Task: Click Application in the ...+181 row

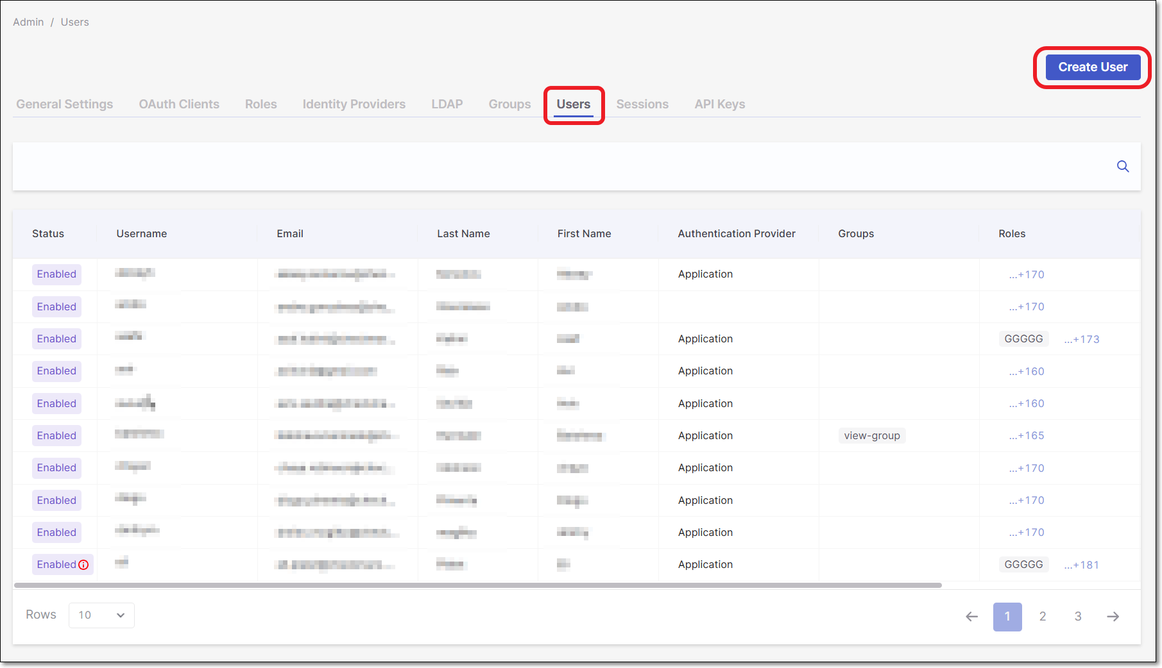Action: point(705,565)
